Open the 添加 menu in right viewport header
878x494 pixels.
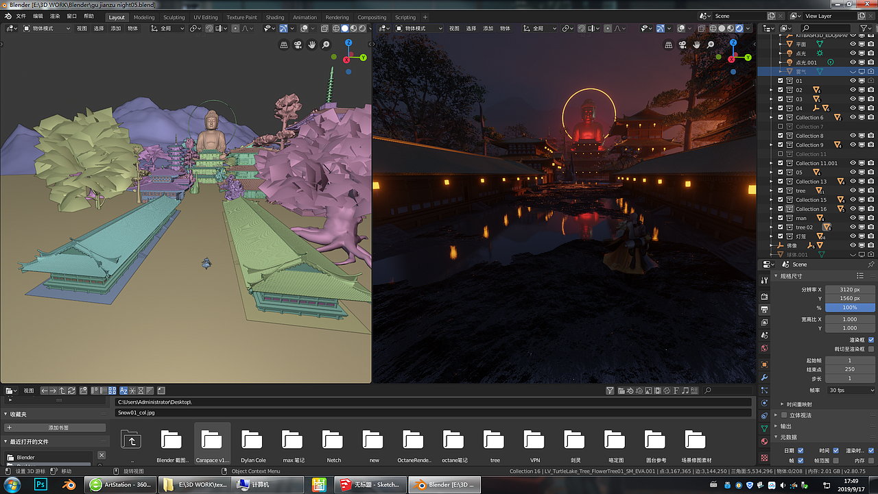click(488, 28)
